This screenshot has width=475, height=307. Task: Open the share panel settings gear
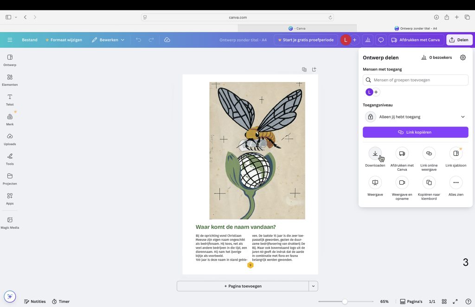coord(462,57)
